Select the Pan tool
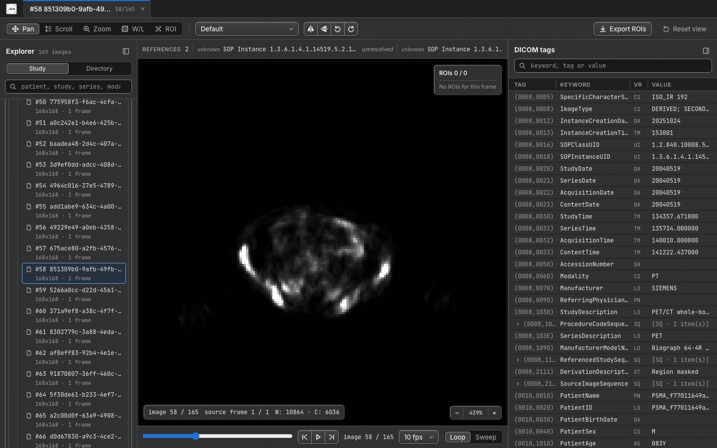 coord(23,29)
